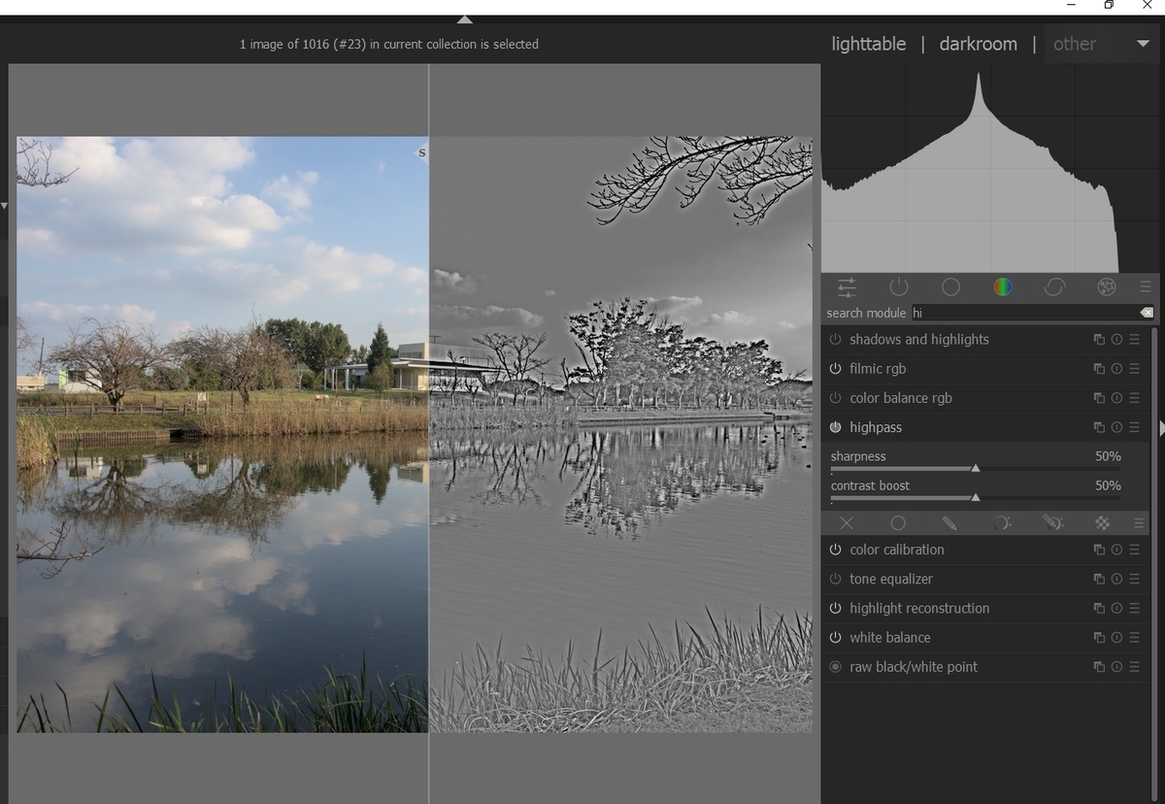Viewport: 1165px width, 804px height.
Task: Enable the tone equalizer module
Action: pos(835,579)
